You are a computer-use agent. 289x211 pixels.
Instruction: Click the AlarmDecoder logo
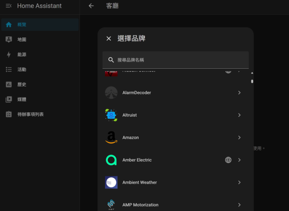tap(111, 93)
